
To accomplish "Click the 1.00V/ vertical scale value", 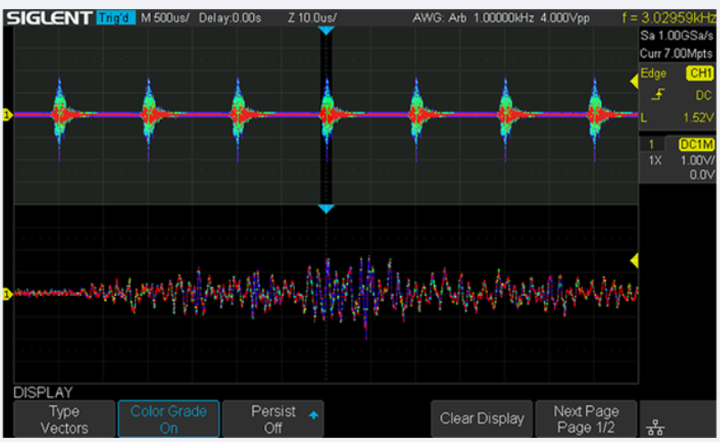I will (x=697, y=160).
